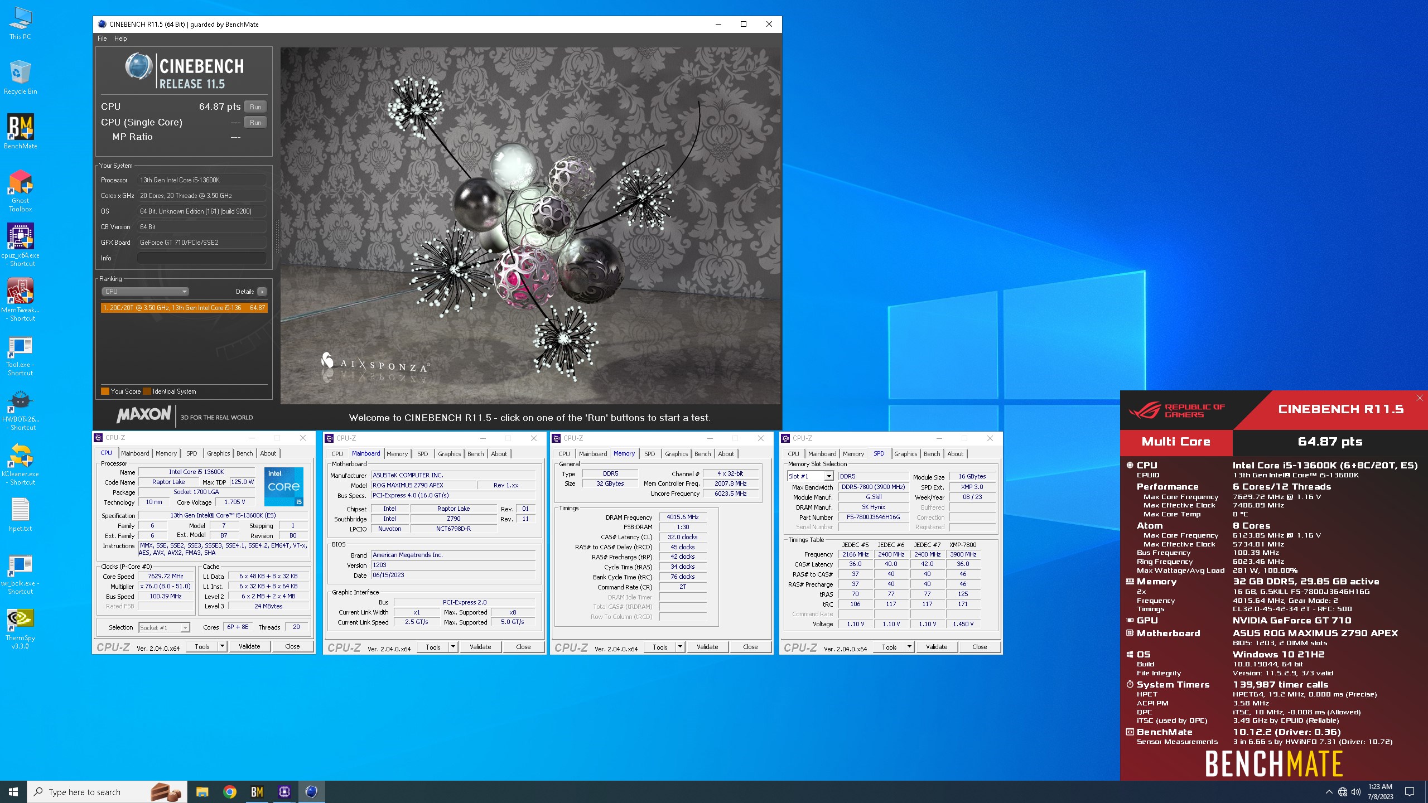Click Close in the SPD CPU-Z window

point(980,647)
